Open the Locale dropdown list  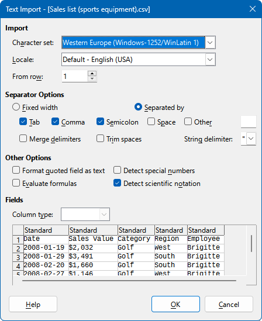click(210, 60)
